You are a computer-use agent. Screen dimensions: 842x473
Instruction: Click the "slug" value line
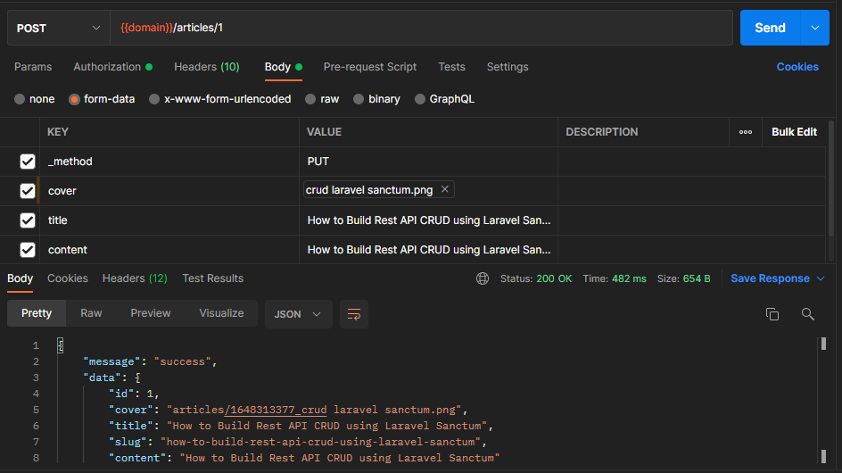coord(298,442)
